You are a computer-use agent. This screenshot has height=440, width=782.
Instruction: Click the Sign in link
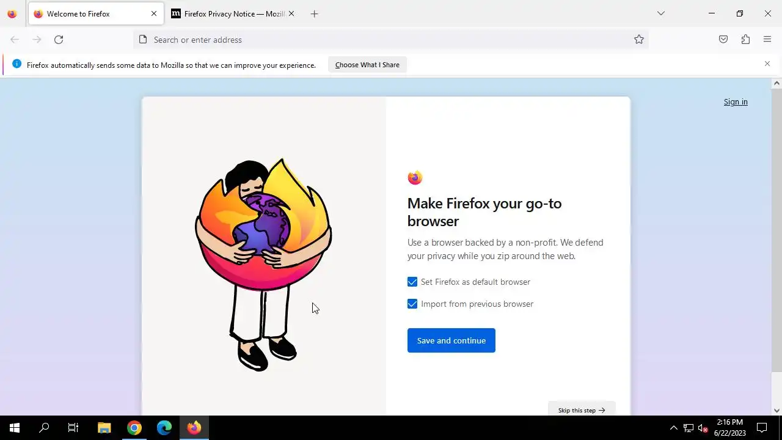[x=736, y=102]
